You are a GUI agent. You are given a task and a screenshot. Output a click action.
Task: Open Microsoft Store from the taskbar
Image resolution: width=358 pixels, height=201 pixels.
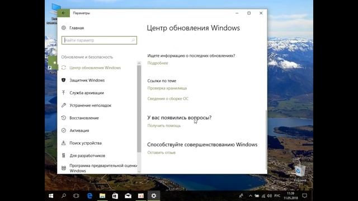[115, 196]
